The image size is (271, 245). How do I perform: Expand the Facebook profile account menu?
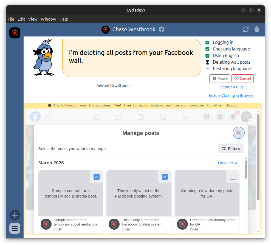(246, 117)
